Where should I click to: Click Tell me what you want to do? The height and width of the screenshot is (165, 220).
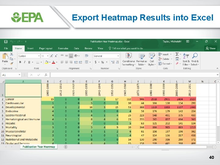pos(126,48)
